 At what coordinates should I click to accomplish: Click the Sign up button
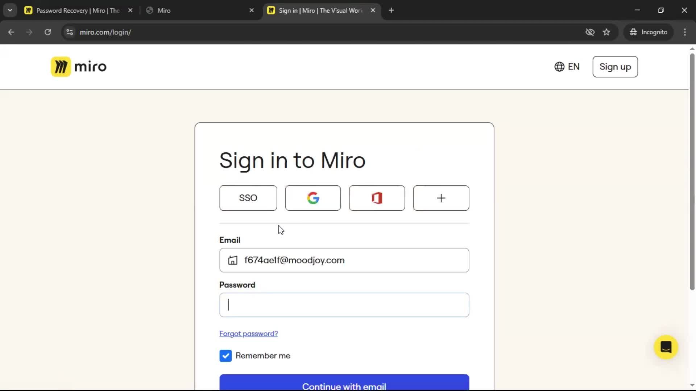[x=615, y=67]
